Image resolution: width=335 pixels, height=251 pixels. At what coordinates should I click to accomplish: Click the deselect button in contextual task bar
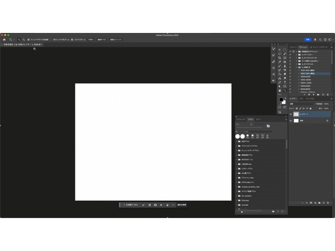click(182, 205)
